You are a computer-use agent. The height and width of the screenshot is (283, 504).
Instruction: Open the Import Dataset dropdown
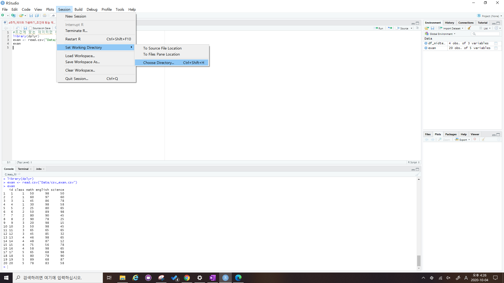[x=451, y=28]
